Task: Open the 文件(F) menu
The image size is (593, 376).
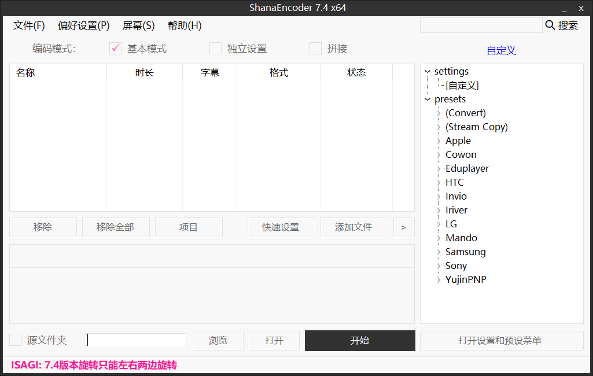Action: (29, 25)
